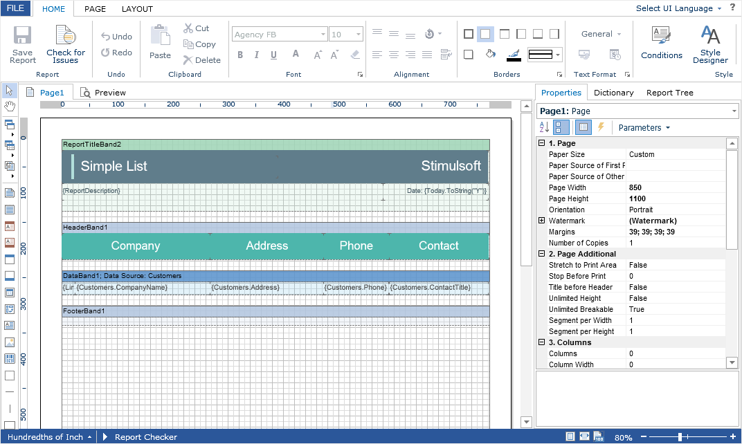Image resolution: width=742 pixels, height=444 pixels.
Task: Align text to the right
Action: click(410, 55)
